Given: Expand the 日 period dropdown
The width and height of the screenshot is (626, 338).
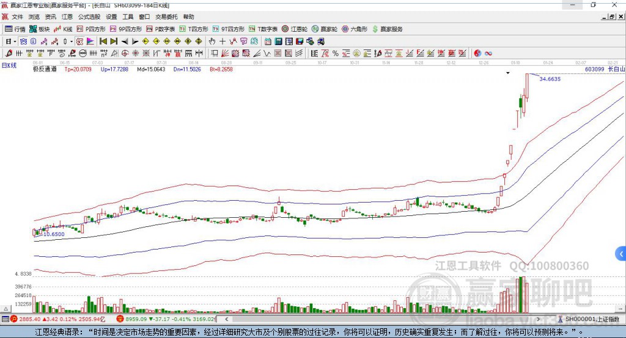Looking at the screenshot, I should [15, 41].
